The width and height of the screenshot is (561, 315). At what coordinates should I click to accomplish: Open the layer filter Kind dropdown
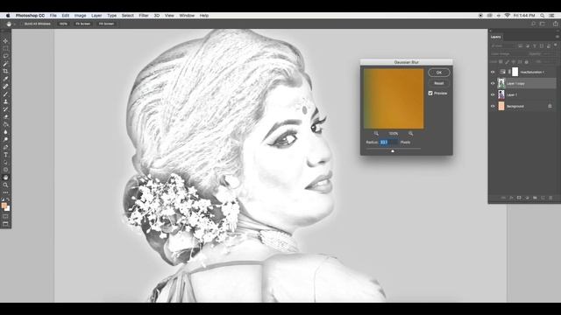(502, 45)
